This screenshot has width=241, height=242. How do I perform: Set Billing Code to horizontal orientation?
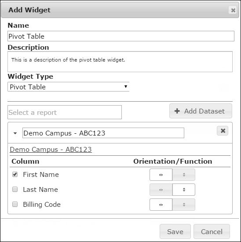pos(161,205)
